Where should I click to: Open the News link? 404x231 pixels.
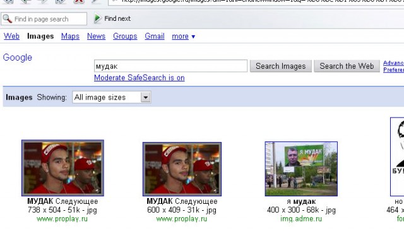96,36
